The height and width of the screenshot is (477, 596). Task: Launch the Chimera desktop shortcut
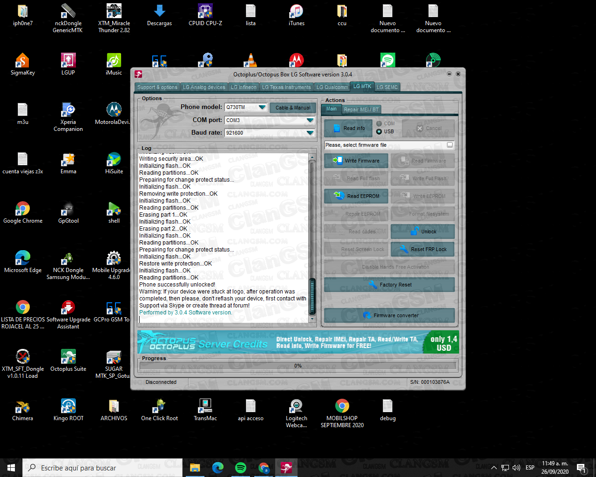coord(22,410)
